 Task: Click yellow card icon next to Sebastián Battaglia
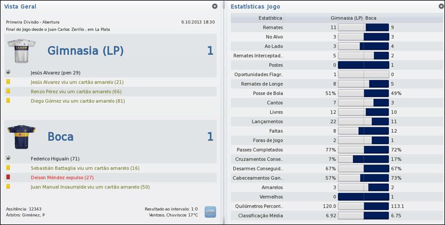(8, 168)
